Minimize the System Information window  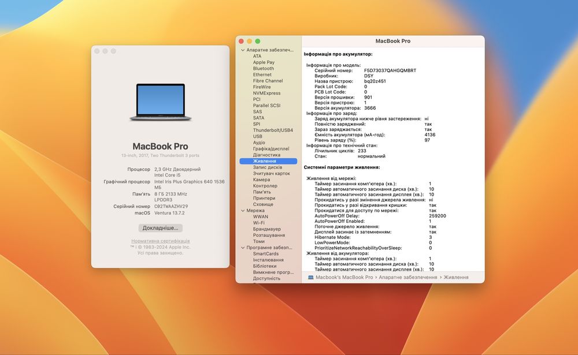[250, 41]
